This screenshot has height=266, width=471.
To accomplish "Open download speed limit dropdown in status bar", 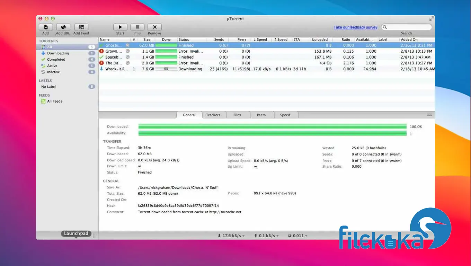I will point(231,236).
